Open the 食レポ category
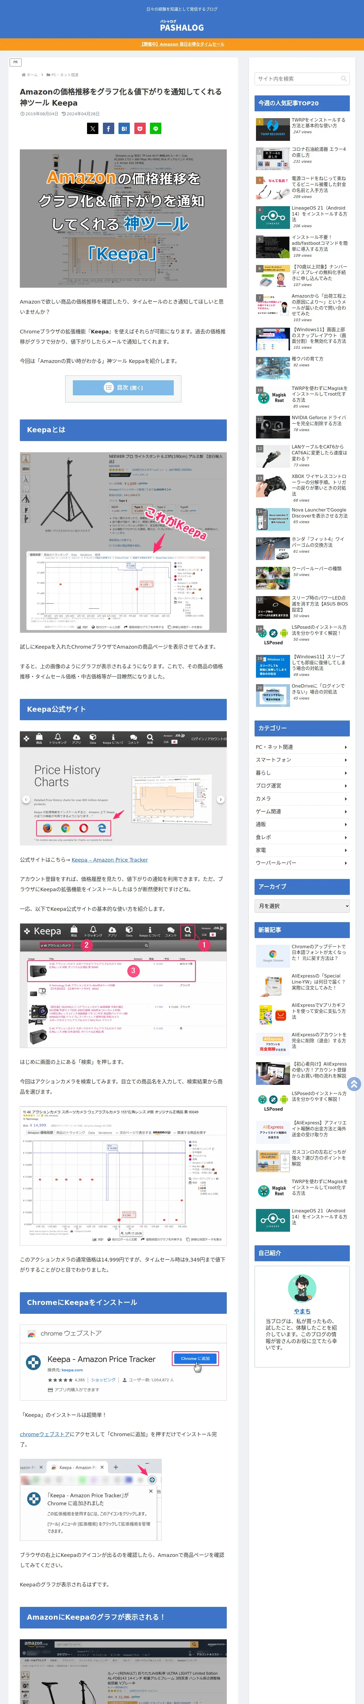 (302, 838)
